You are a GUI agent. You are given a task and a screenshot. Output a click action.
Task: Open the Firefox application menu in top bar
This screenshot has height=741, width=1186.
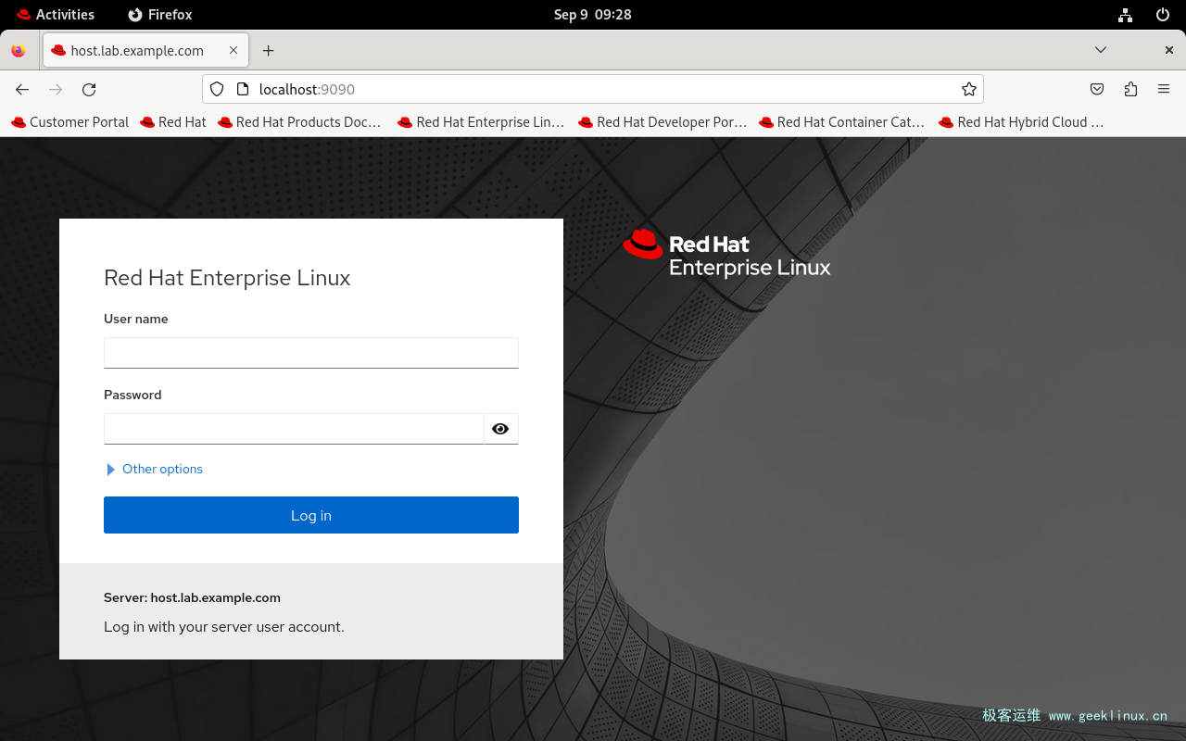click(x=160, y=15)
